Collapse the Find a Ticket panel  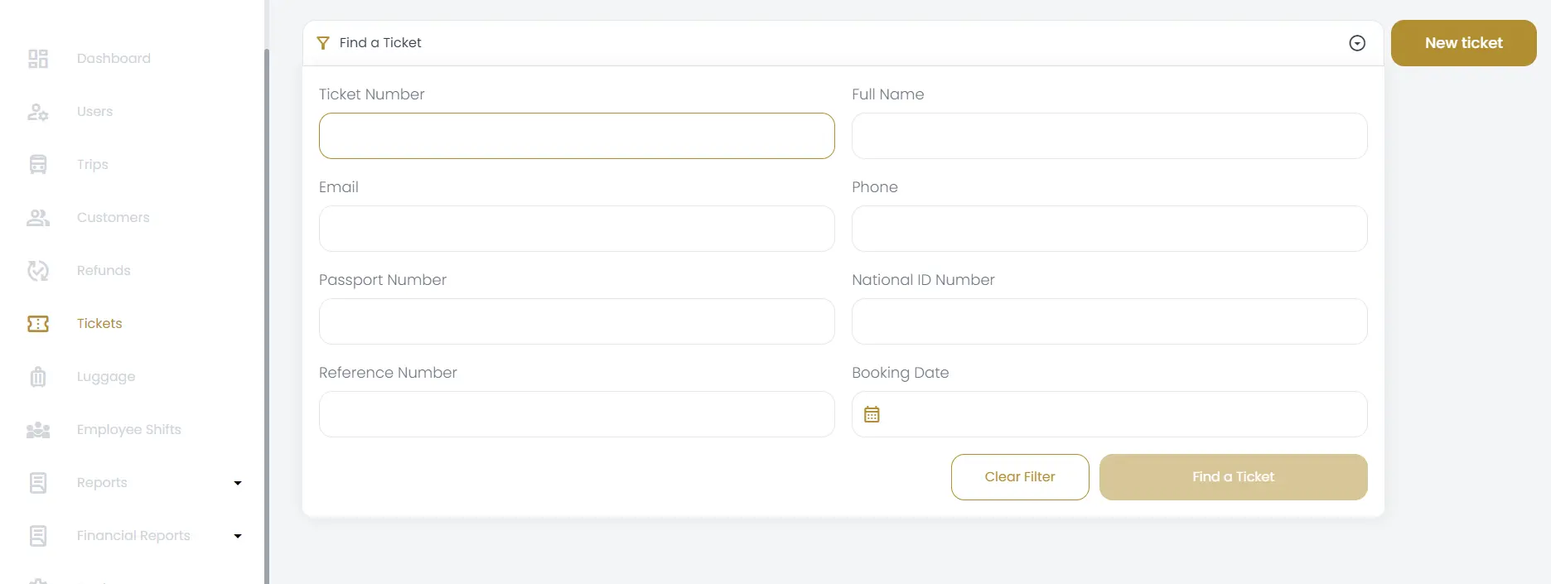click(x=1356, y=42)
